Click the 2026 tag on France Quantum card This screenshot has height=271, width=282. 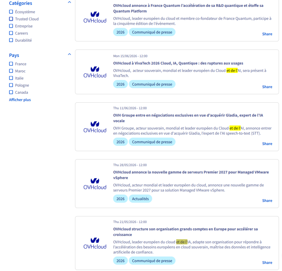120,32
